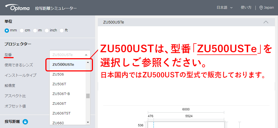Viewport: 278px width, 128px height.
Task: Click the model list scrollbar thumb
Action: pos(88,96)
